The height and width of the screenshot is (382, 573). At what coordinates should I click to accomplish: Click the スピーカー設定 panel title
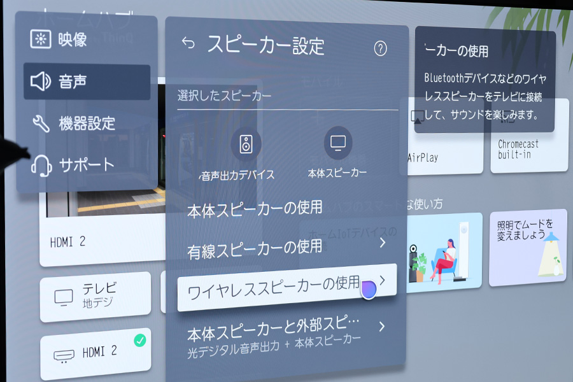point(266,46)
